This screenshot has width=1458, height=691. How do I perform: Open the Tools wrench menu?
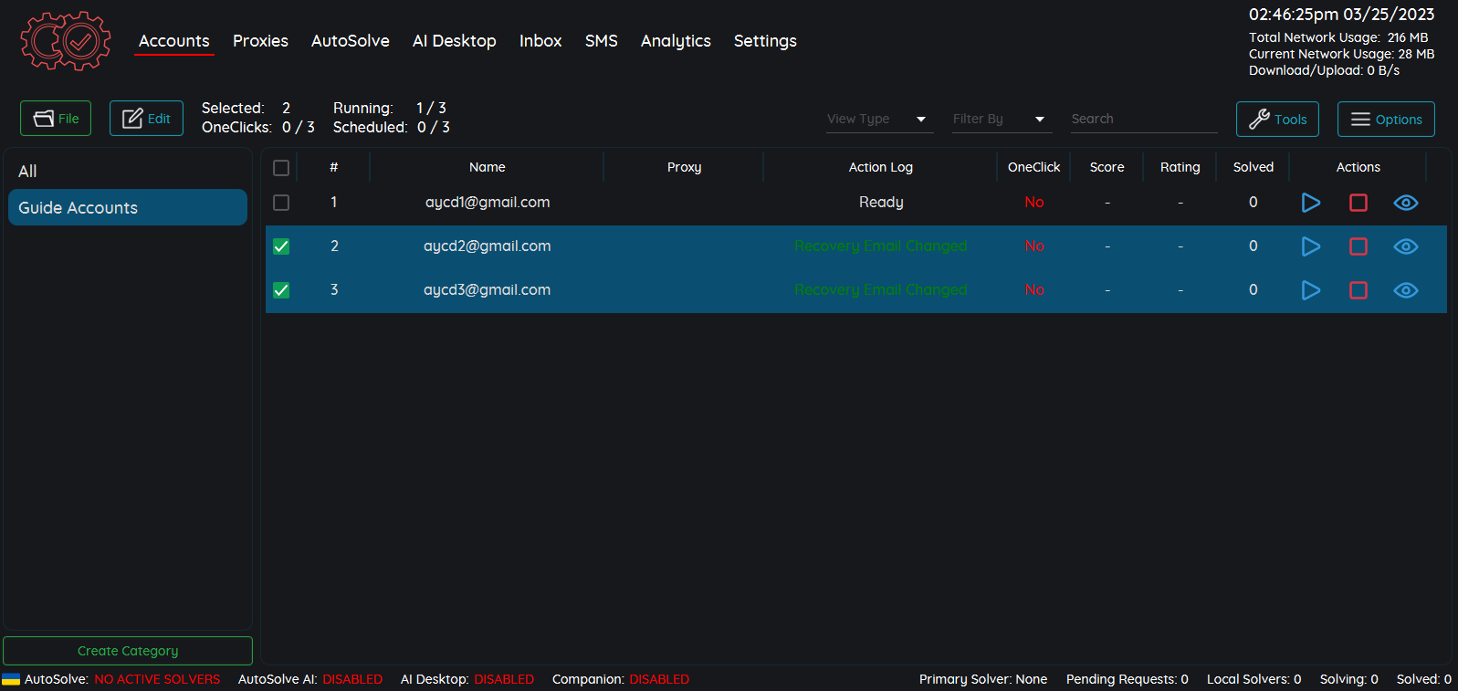click(1276, 119)
